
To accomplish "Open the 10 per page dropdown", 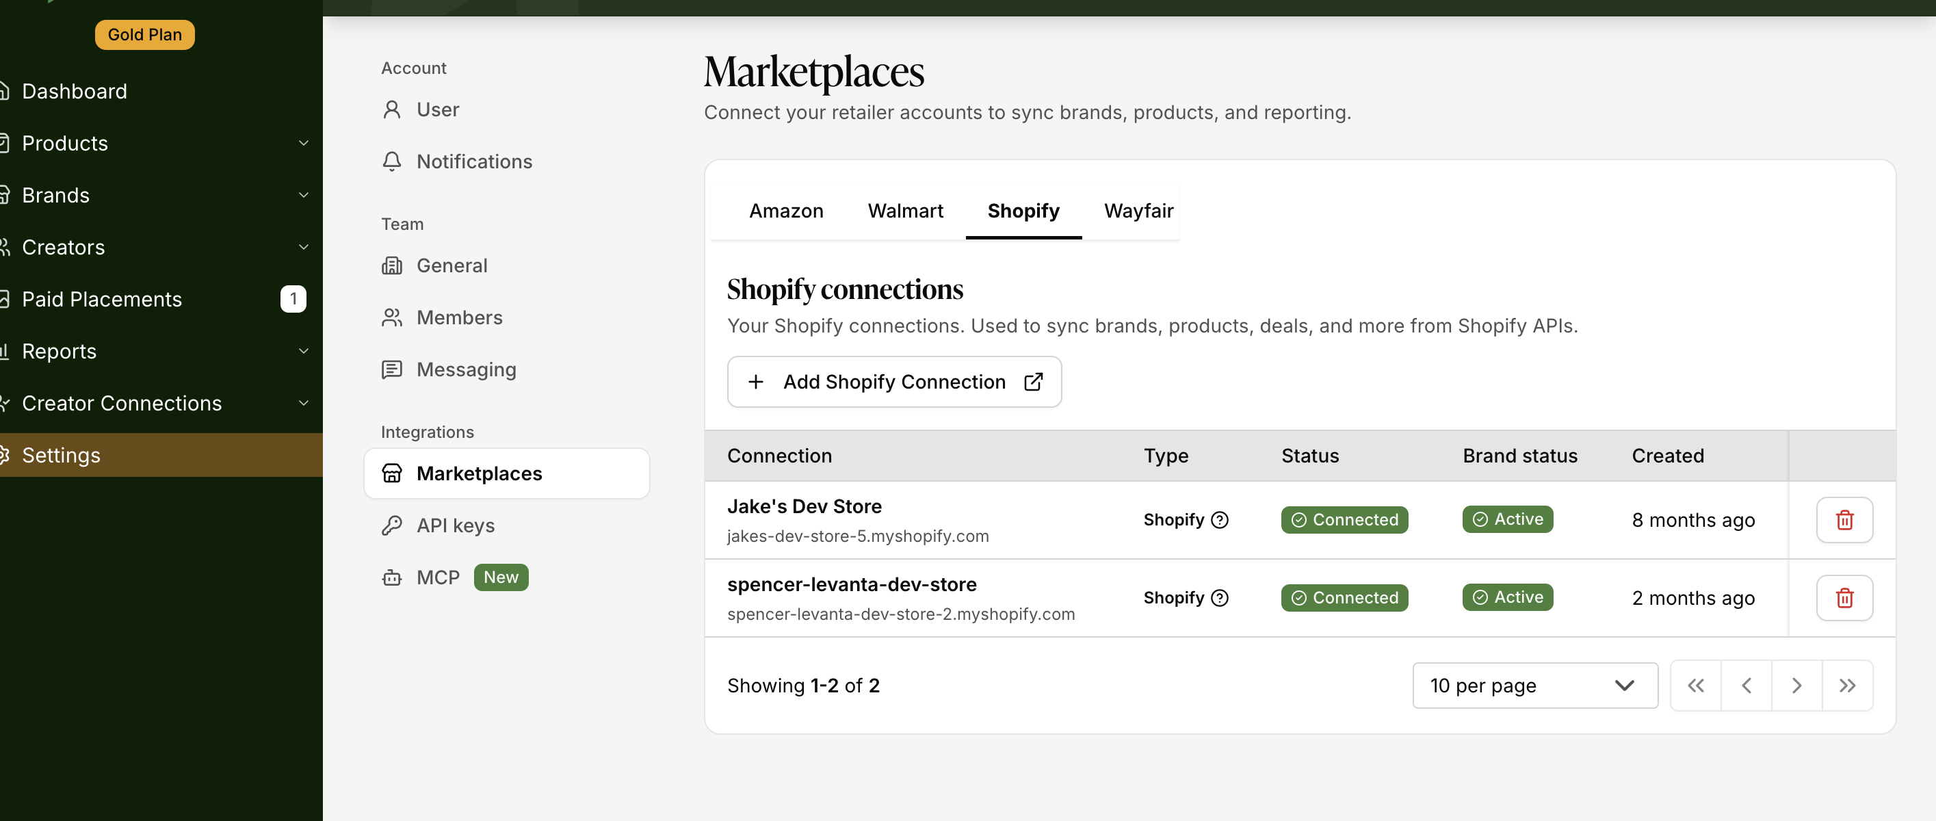I will (x=1534, y=685).
